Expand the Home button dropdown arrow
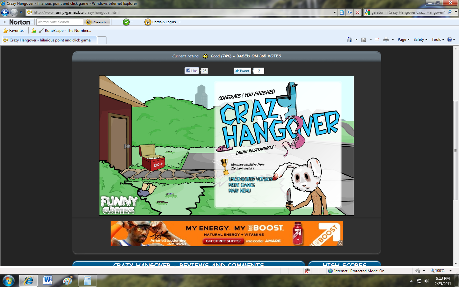The image size is (459, 287). coord(356,40)
